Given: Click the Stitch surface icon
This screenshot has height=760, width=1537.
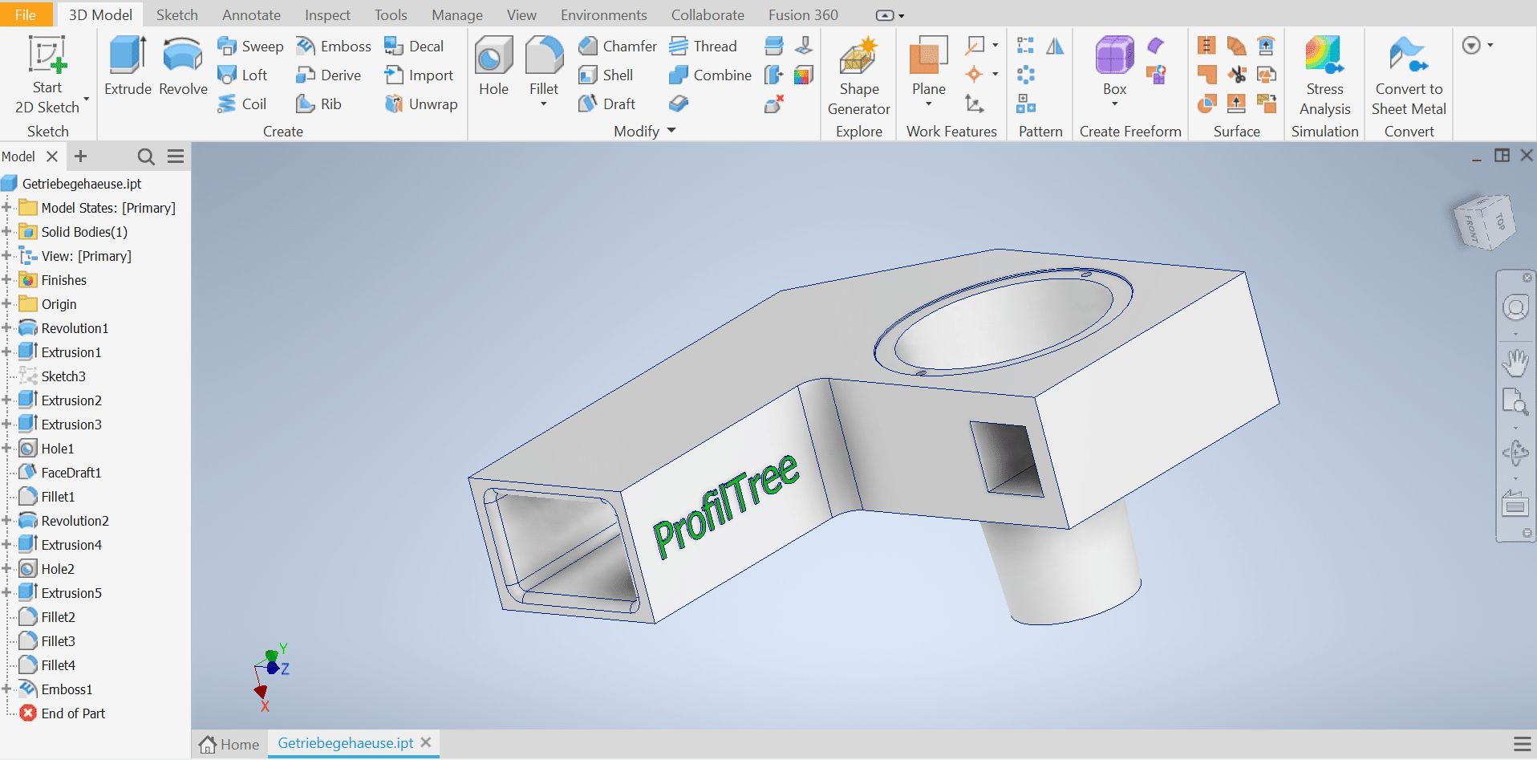Looking at the screenshot, I should pos(1206,47).
